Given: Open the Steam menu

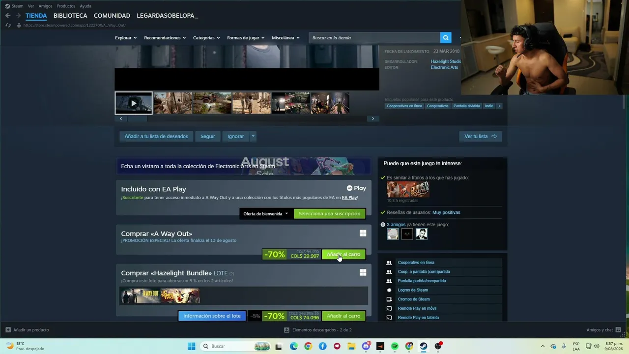Looking at the screenshot, I should click(14, 6).
